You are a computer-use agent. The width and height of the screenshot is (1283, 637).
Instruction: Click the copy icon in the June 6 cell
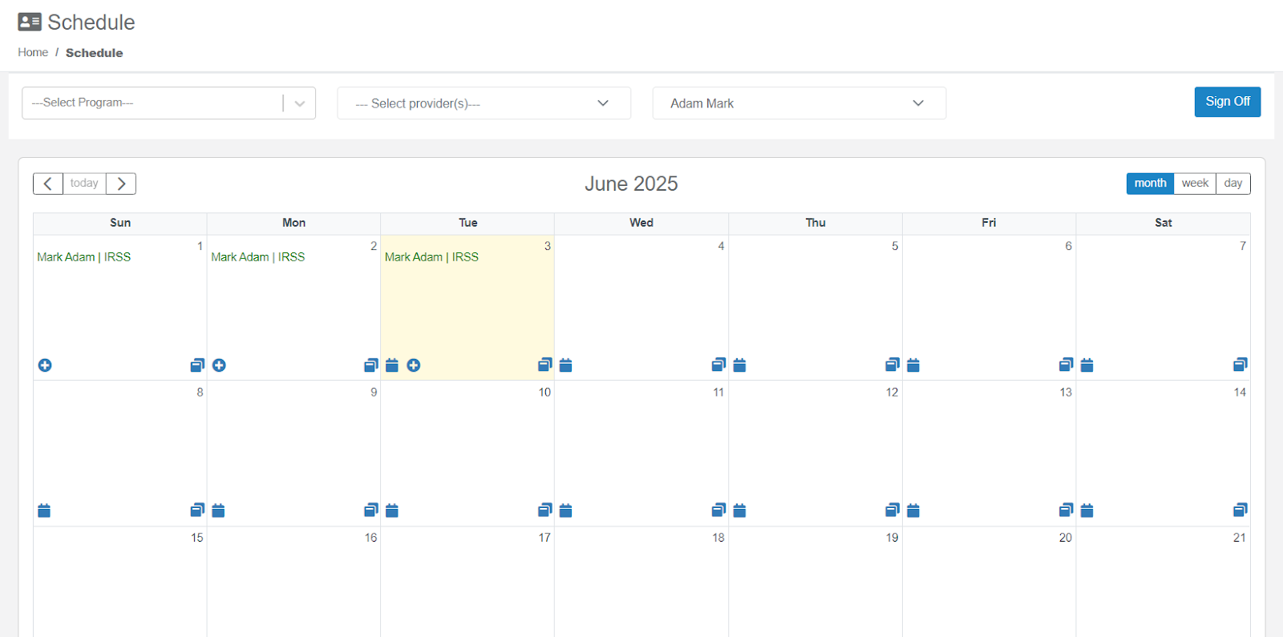click(x=1066, y=365)
